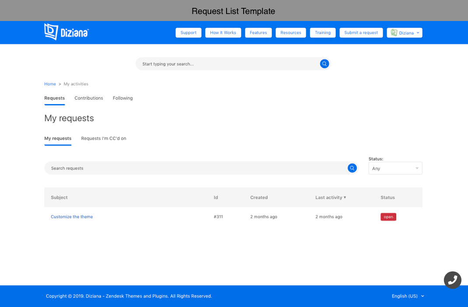Click the Support button
The image size is (468, 307).
pos(189,33)
